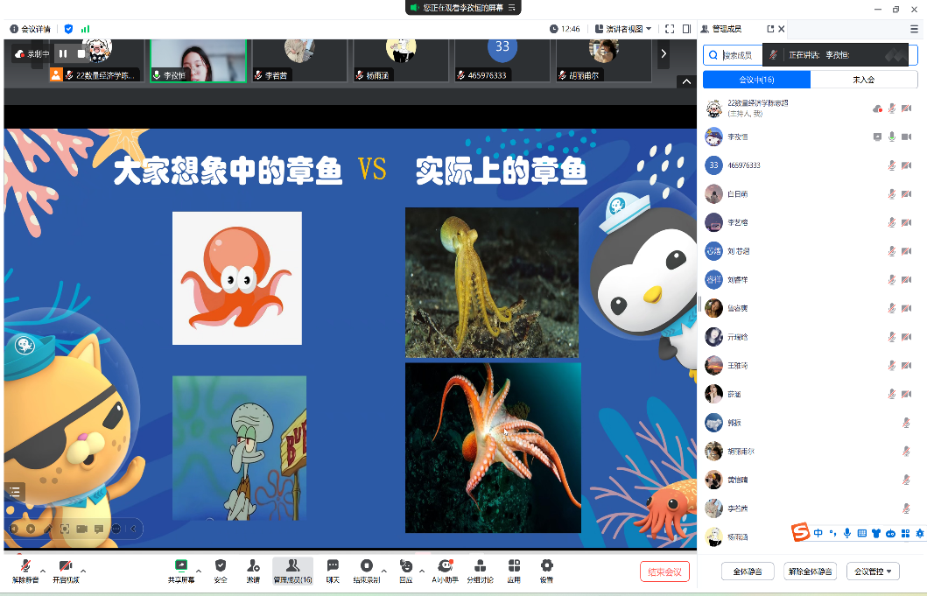Pause the recording in the top-left recording bar
Image resolution: width=927 pixels, height=596 pixels.
click(63, 53)
